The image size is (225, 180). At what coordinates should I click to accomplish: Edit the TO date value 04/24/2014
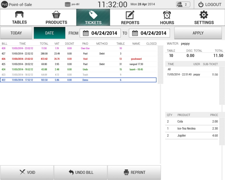pos(153,33)
